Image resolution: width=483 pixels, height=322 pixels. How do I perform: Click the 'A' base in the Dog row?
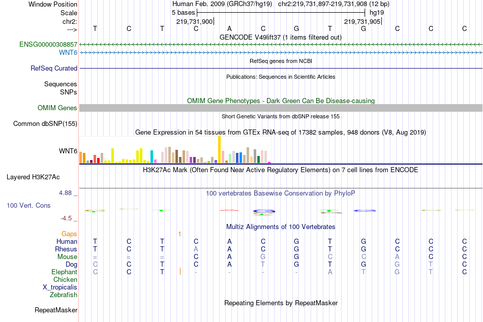pyautogui.click(x=229, y=265)
